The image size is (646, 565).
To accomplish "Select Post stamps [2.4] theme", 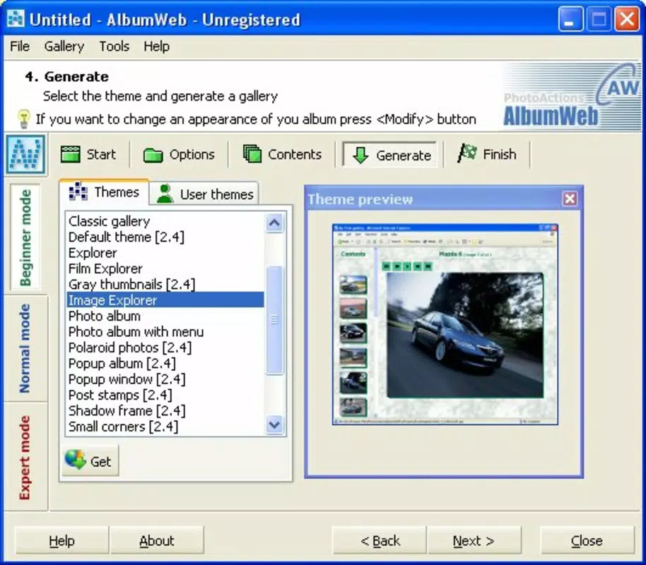I will (165, 395).
